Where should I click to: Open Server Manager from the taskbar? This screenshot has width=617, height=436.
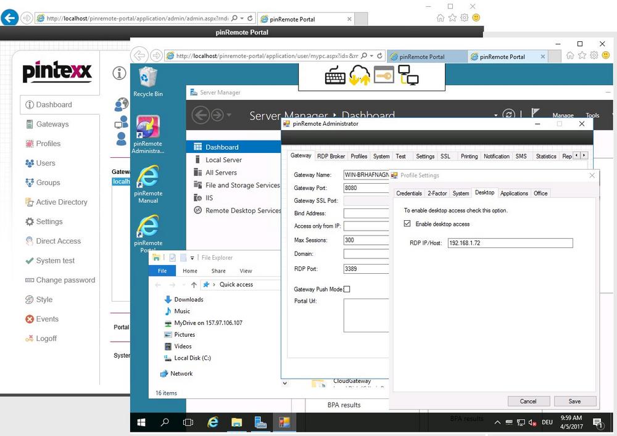pyautogui.click(x=260, y=422)
